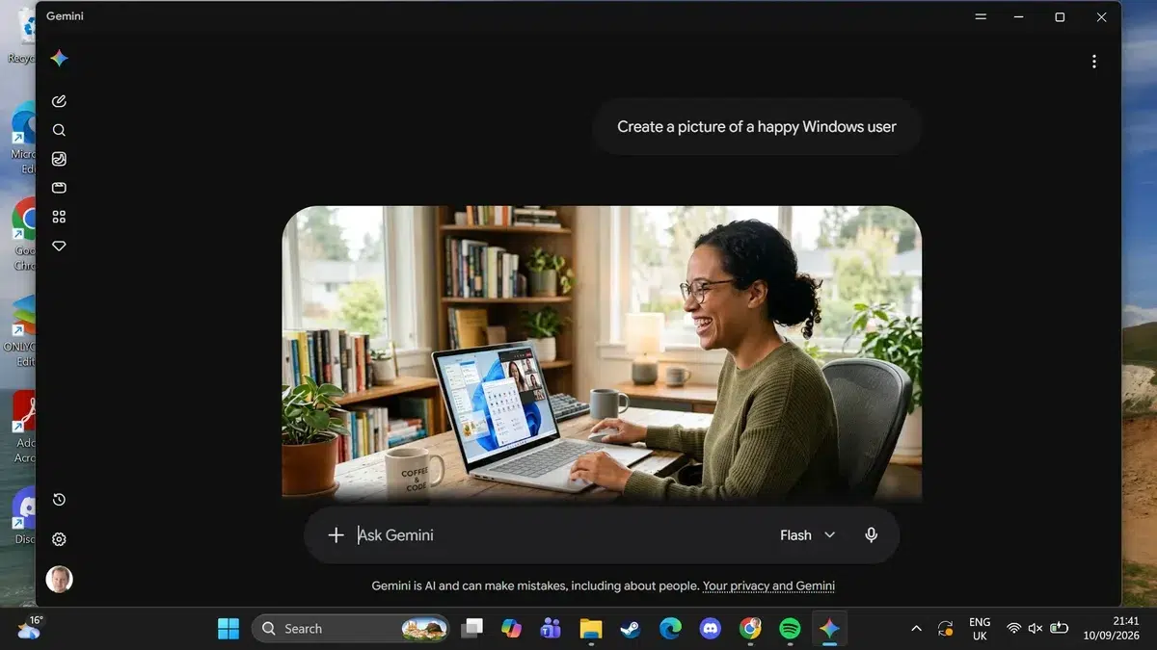This screenshot has width=1157, height=650.
Task: Open Microsoft Teams from the taskbar
Action: 551,629
